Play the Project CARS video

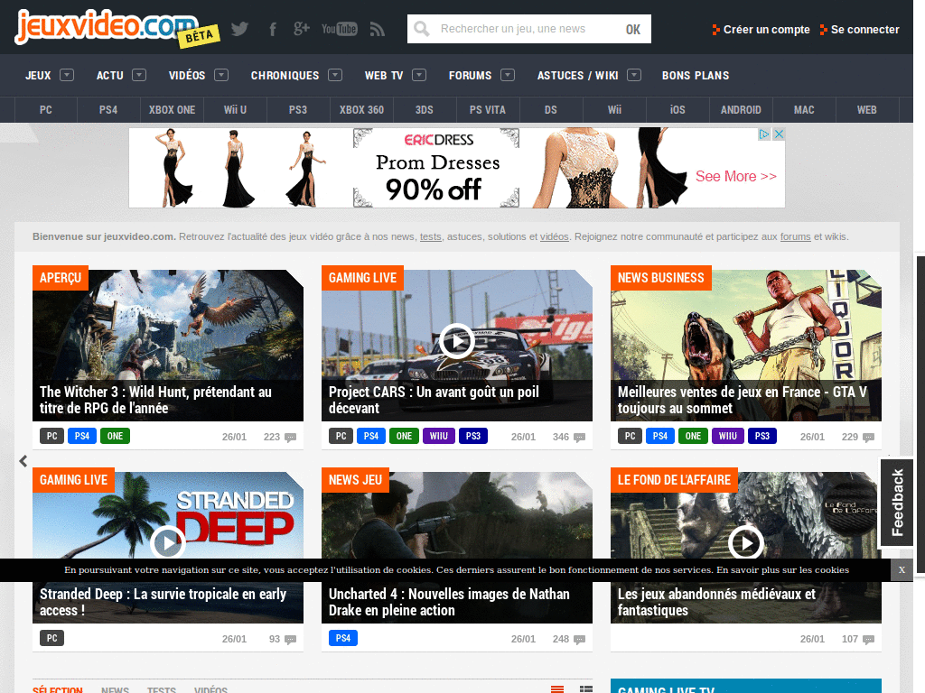tap(456, 341)
